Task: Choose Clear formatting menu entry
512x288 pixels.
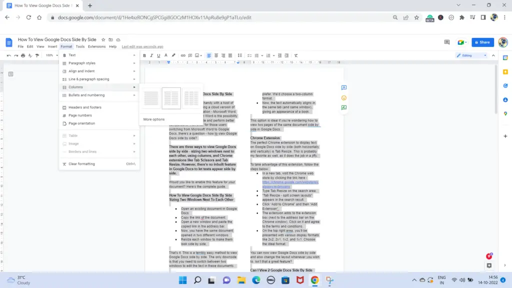Action: click(99, 164)
